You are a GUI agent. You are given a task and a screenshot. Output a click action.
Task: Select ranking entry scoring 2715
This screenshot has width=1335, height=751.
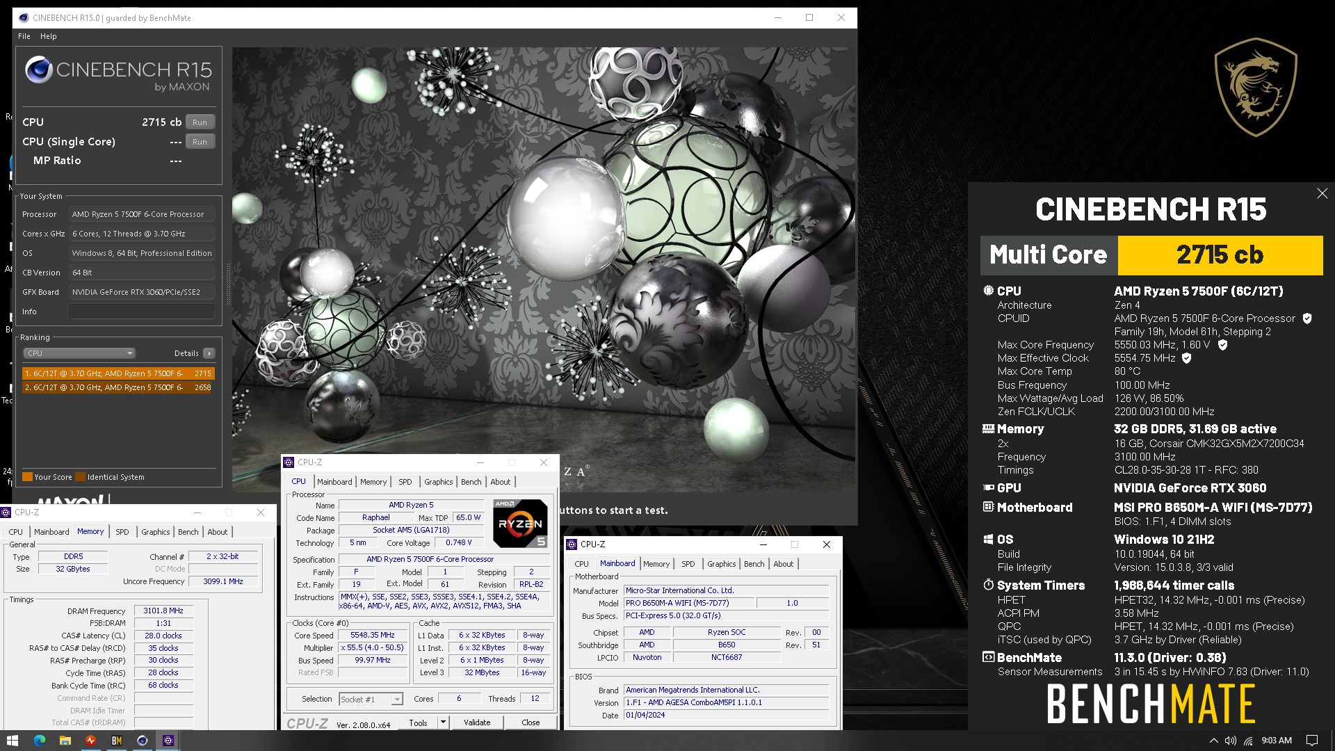(118, 373)
